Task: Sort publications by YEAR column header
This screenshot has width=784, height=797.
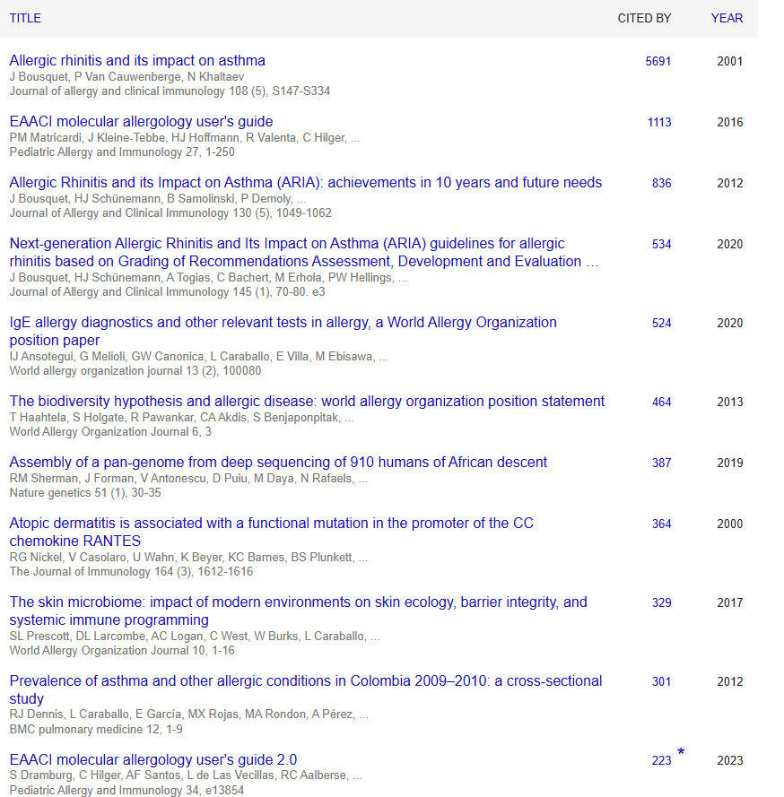Action: click(x=727, y=18)
